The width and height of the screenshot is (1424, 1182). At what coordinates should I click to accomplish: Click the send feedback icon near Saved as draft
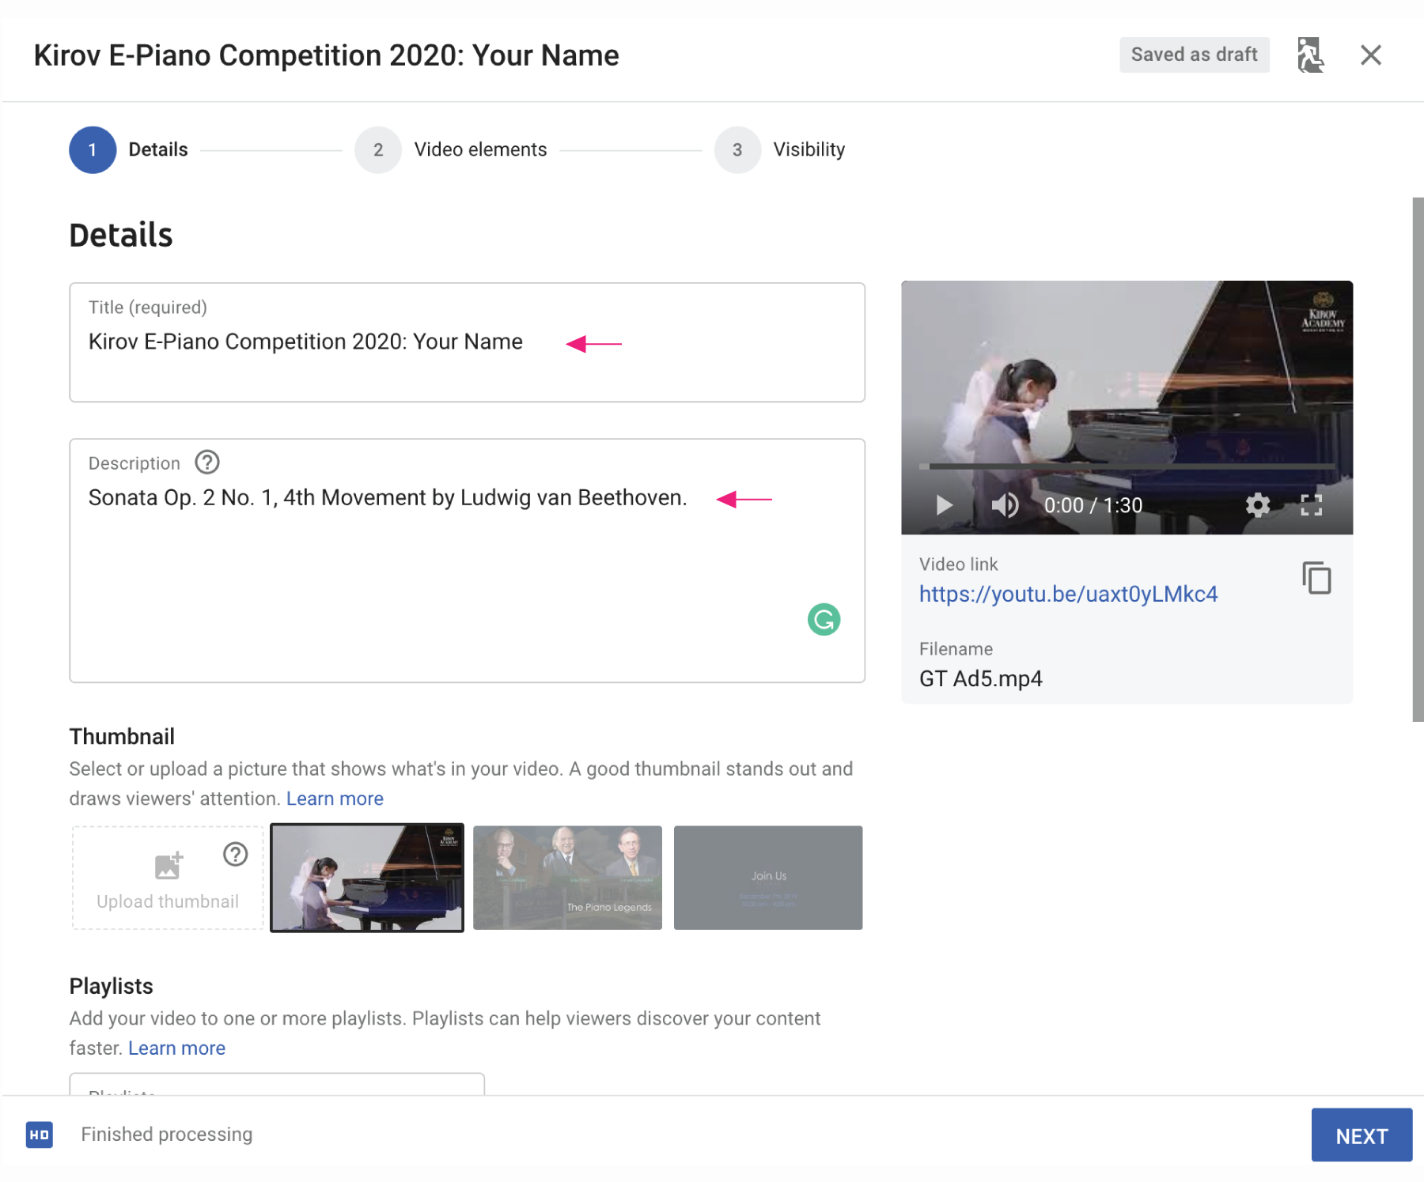coord(1310,55)
